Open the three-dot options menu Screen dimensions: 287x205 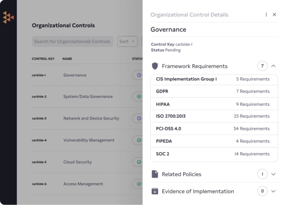click(x=266, y=15)
